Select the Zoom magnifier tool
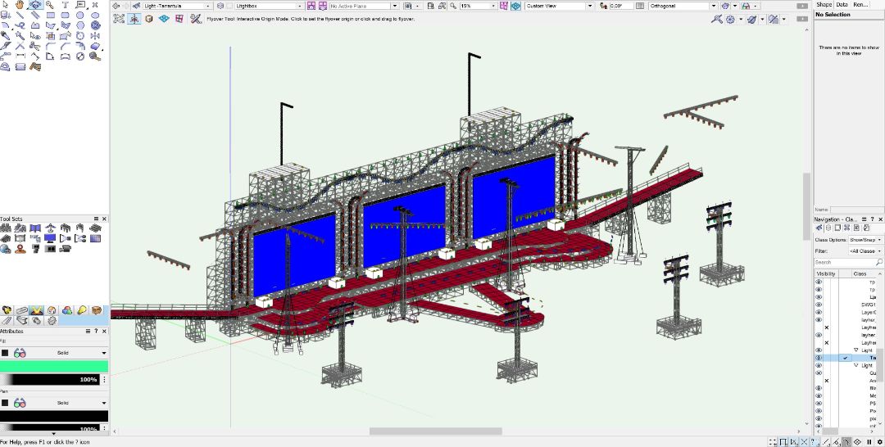The width and height of the screenshot is (885, 447). (50, 5)
